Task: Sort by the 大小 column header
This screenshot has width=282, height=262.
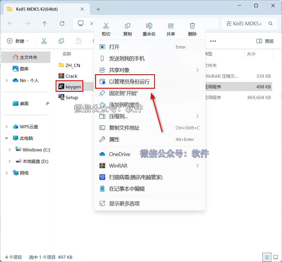Action: coord(251,54)
